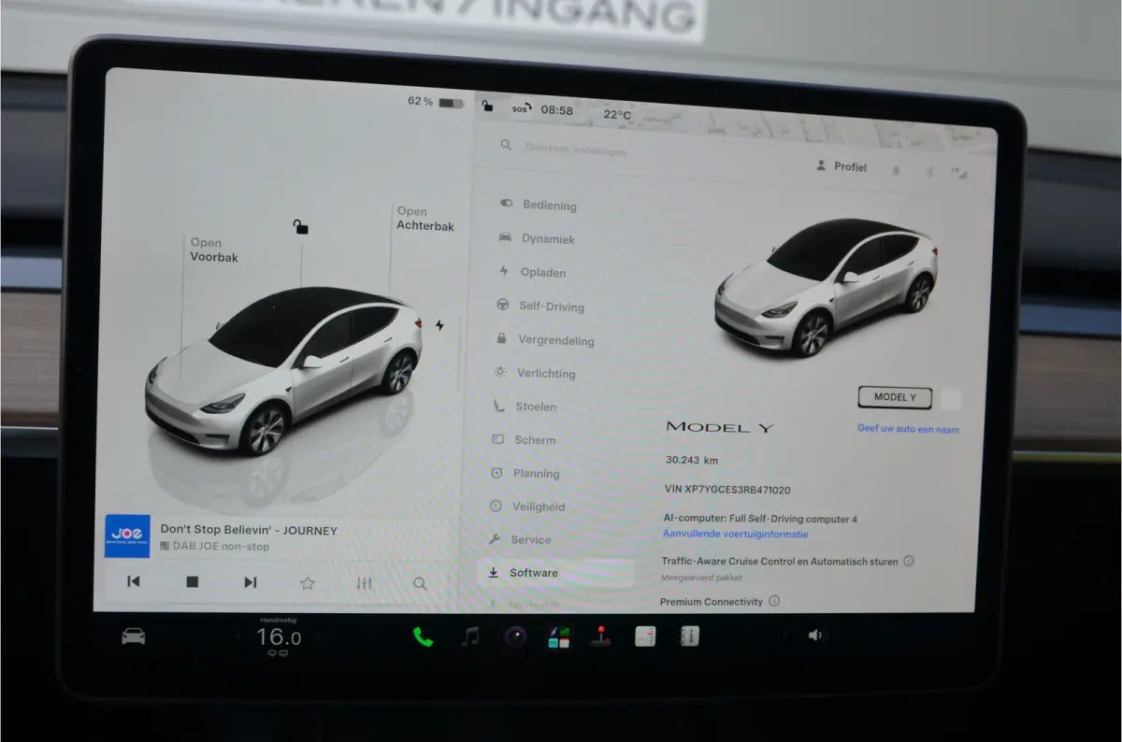Open the audio equalizer settings
Viewport: 1122px width, 742px height.
(x=365, y=584)
